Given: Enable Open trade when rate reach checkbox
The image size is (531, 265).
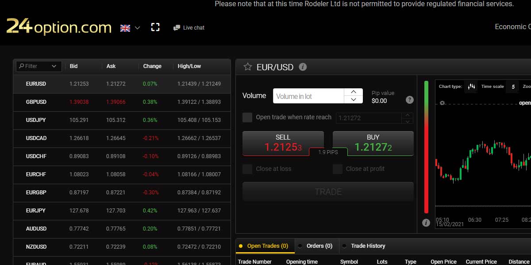Looking at the screenshot, I should (x=247, y=117).
